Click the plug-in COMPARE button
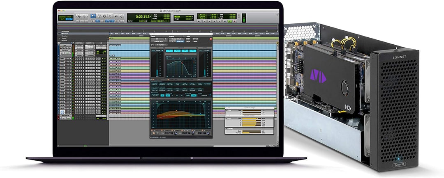This screenshot has height=178, width=444. click(x=180, y=41)
